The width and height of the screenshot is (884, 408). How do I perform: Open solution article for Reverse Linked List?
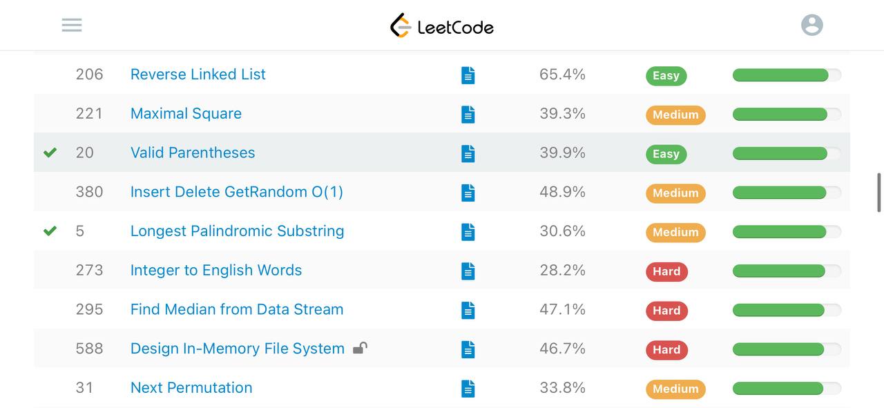pyautogui.click(x=468, y=75)
